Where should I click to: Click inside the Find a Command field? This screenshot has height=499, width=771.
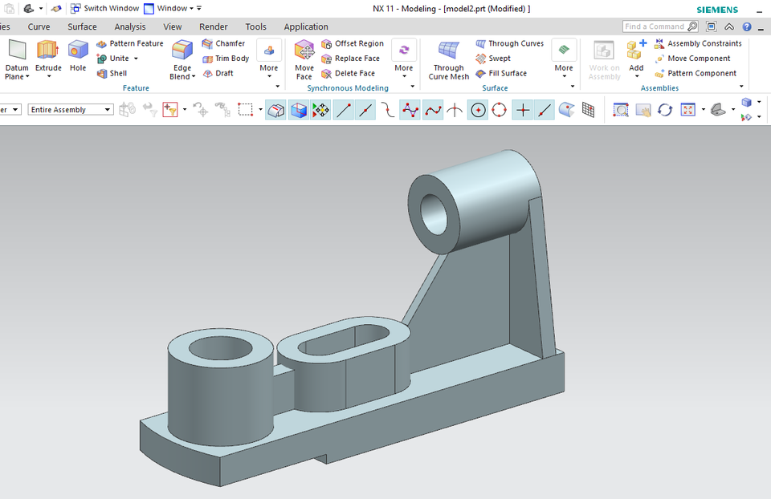657,26
